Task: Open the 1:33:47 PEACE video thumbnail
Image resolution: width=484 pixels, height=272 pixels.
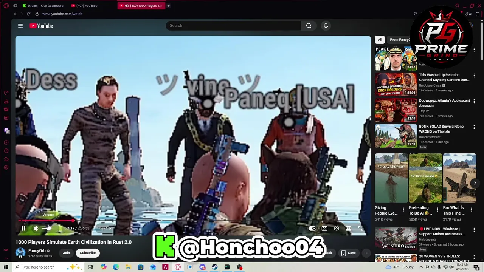Action: (x=396, y=58)
